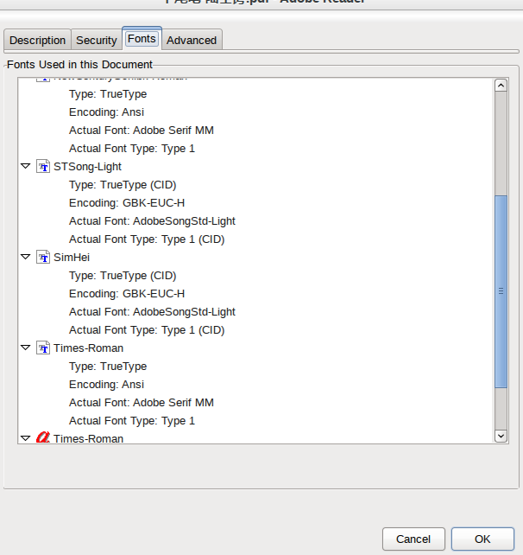
Task: Collapse the SimHei font entry
Action: (25, 257)
